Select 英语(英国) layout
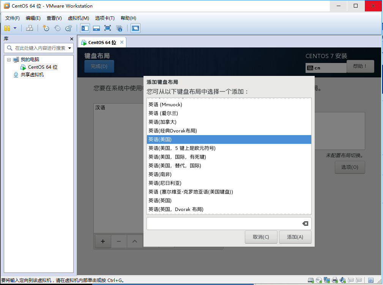 click(229, 200)
